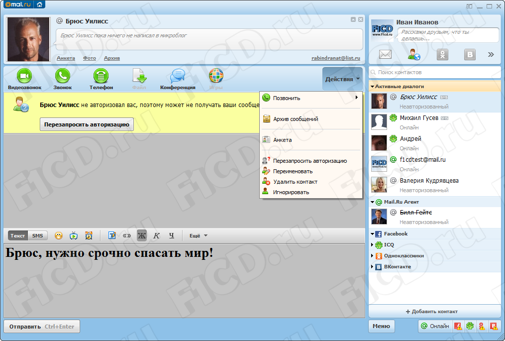Open the Odnoklassniki icon under Иван Иванов
The width and height of the screenshot is (505, 341).
[442, 54]
